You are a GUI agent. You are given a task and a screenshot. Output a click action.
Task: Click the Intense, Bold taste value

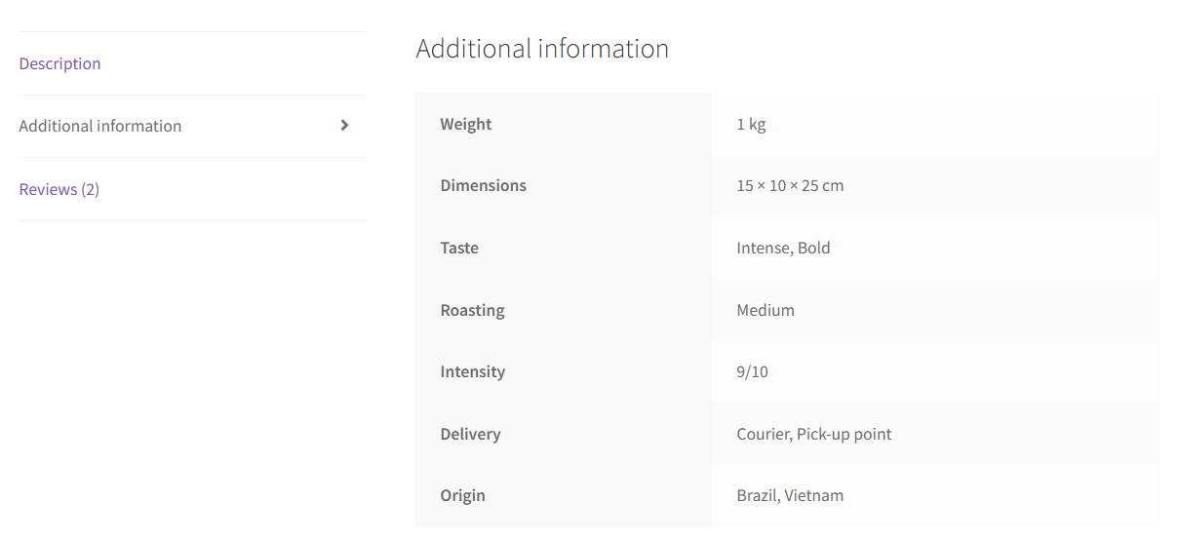click(x=783, y=248)
